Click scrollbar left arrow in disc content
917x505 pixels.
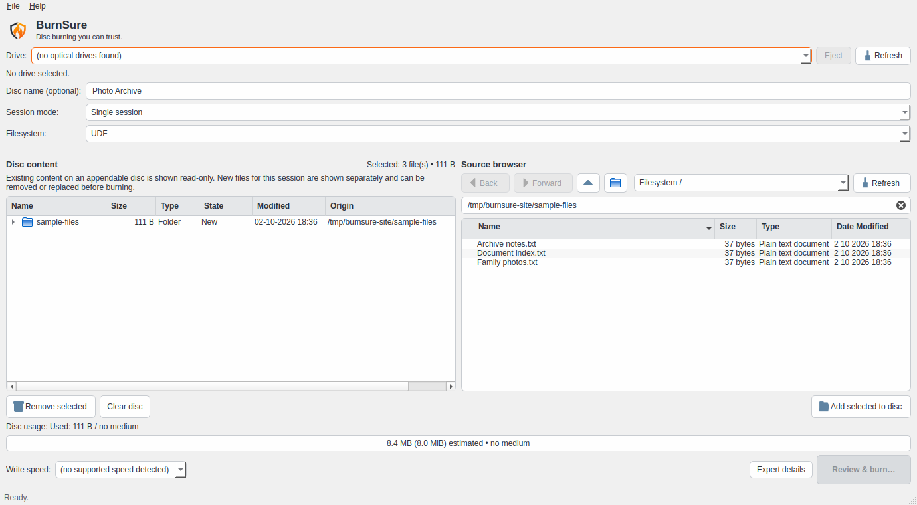point(11,387)
